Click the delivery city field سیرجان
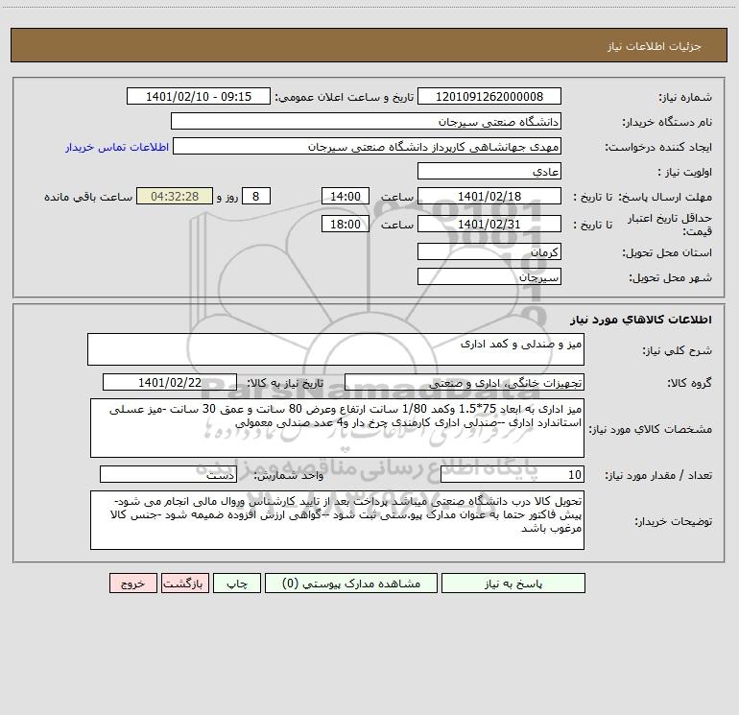 click(489, 276)
